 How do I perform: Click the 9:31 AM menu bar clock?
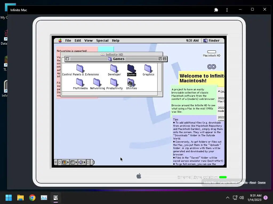(x=192, y=41)
